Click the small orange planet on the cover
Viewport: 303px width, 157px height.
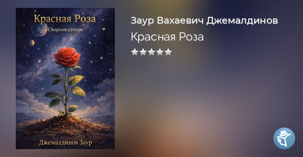click(x=32, y=43)
